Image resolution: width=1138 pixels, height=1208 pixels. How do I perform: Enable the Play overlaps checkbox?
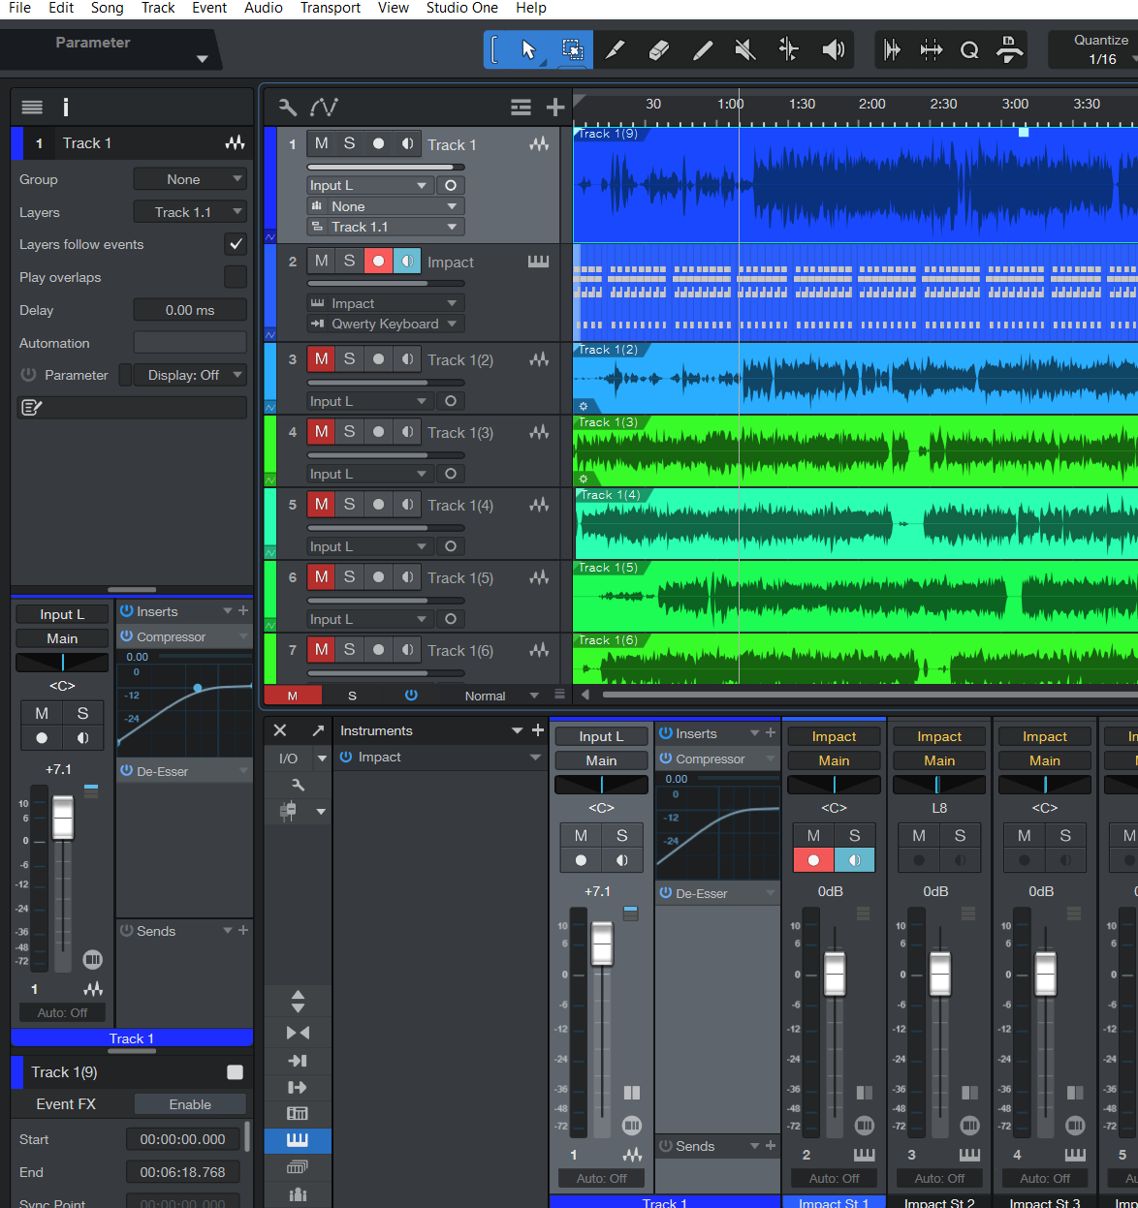[x=236, y=277]
